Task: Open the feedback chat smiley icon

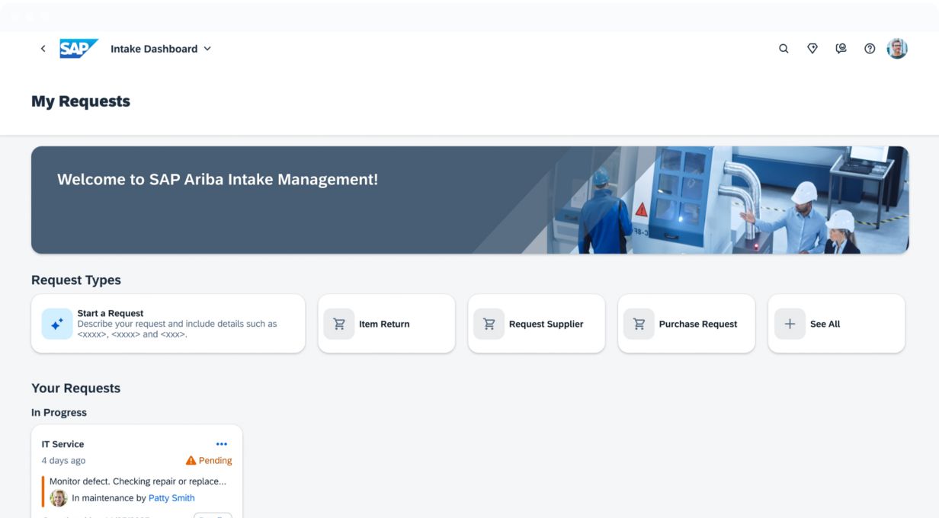Action: (x=841, y=49)
